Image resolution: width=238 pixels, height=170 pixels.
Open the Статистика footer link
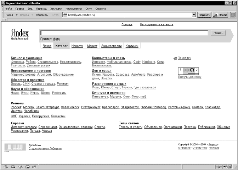200,148
